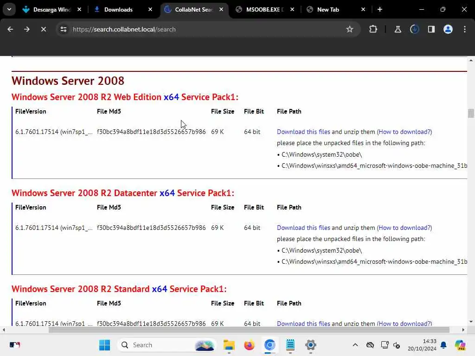475x356 pixels.
Task: Open the Windows Start menu
Action: coord(104,345)
